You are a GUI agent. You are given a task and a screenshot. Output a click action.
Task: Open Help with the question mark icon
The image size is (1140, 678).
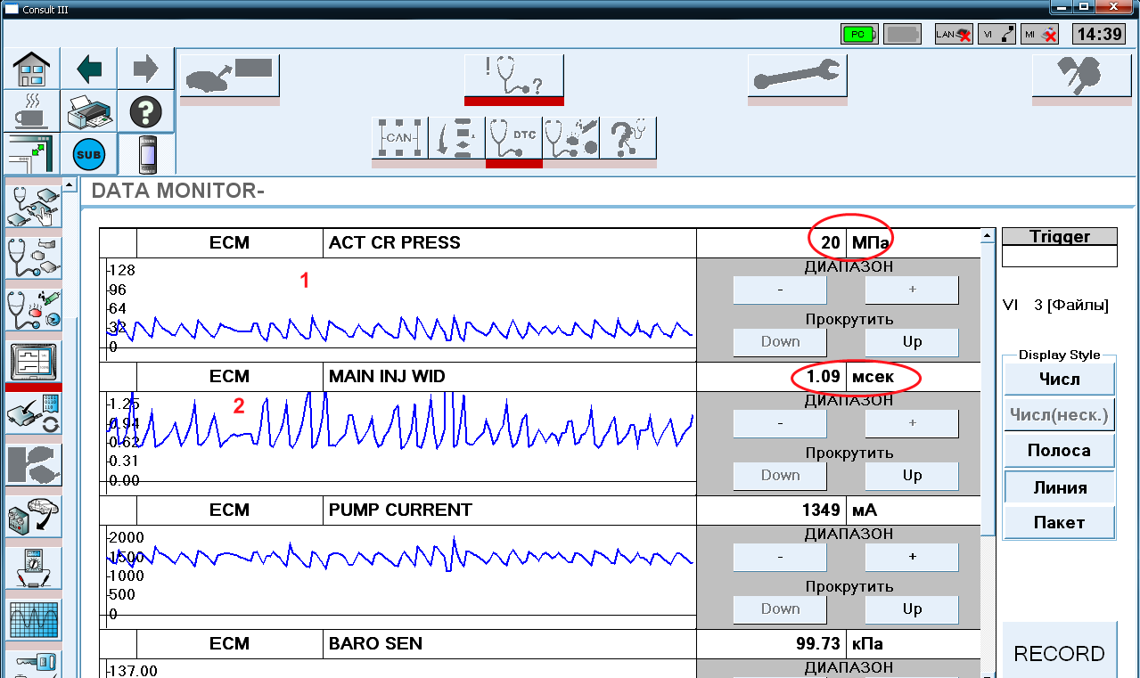coord(145,111)
